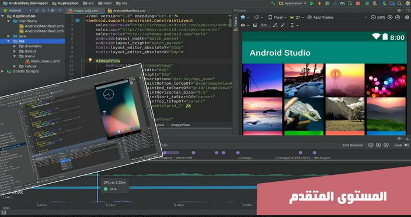Open the eye view options in Preview

point(244,25)
